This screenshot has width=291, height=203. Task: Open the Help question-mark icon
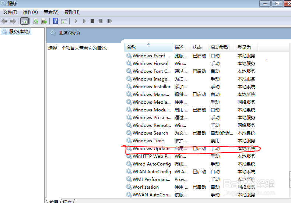click(x=55, y=21)
